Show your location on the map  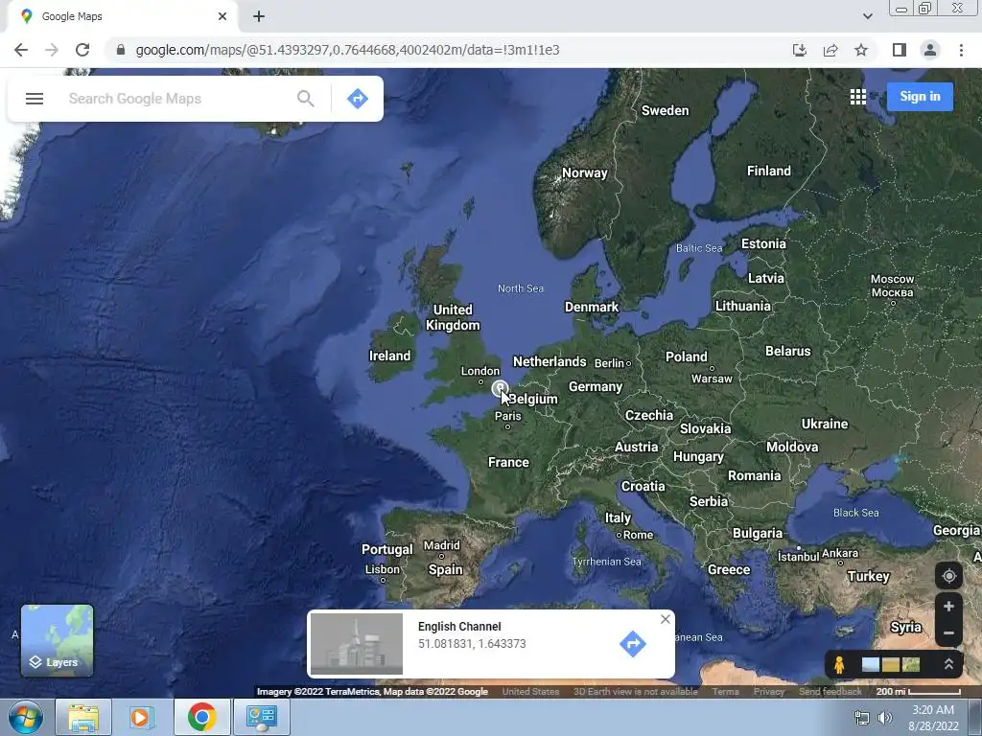(948, 576)
